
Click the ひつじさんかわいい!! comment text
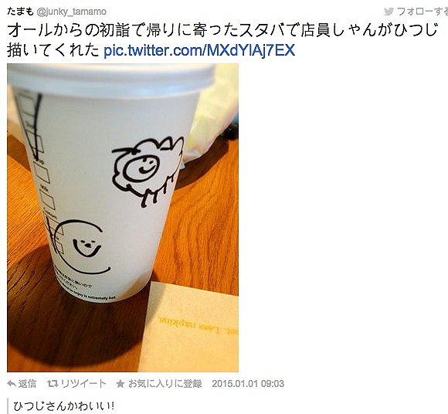(63, 406)
